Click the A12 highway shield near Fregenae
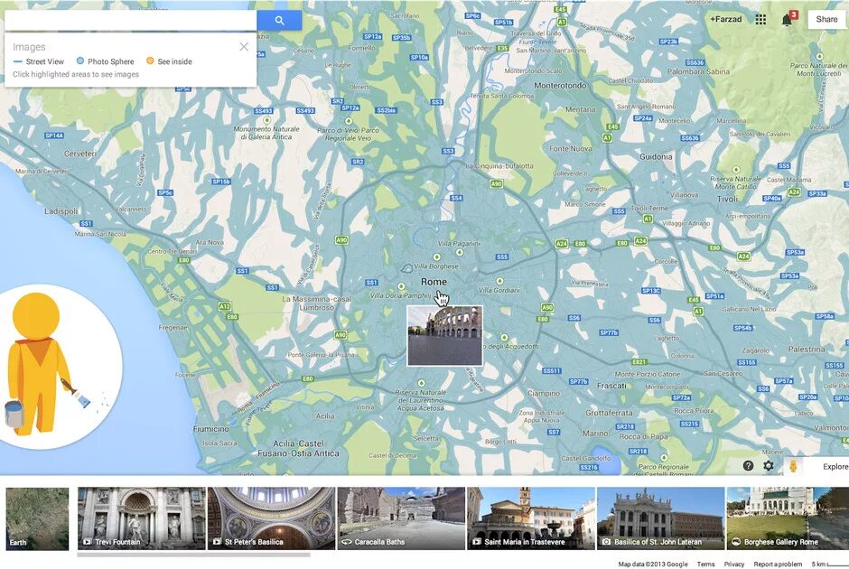The width and height of the screenshot is (849, 569). tap(225, 306)
